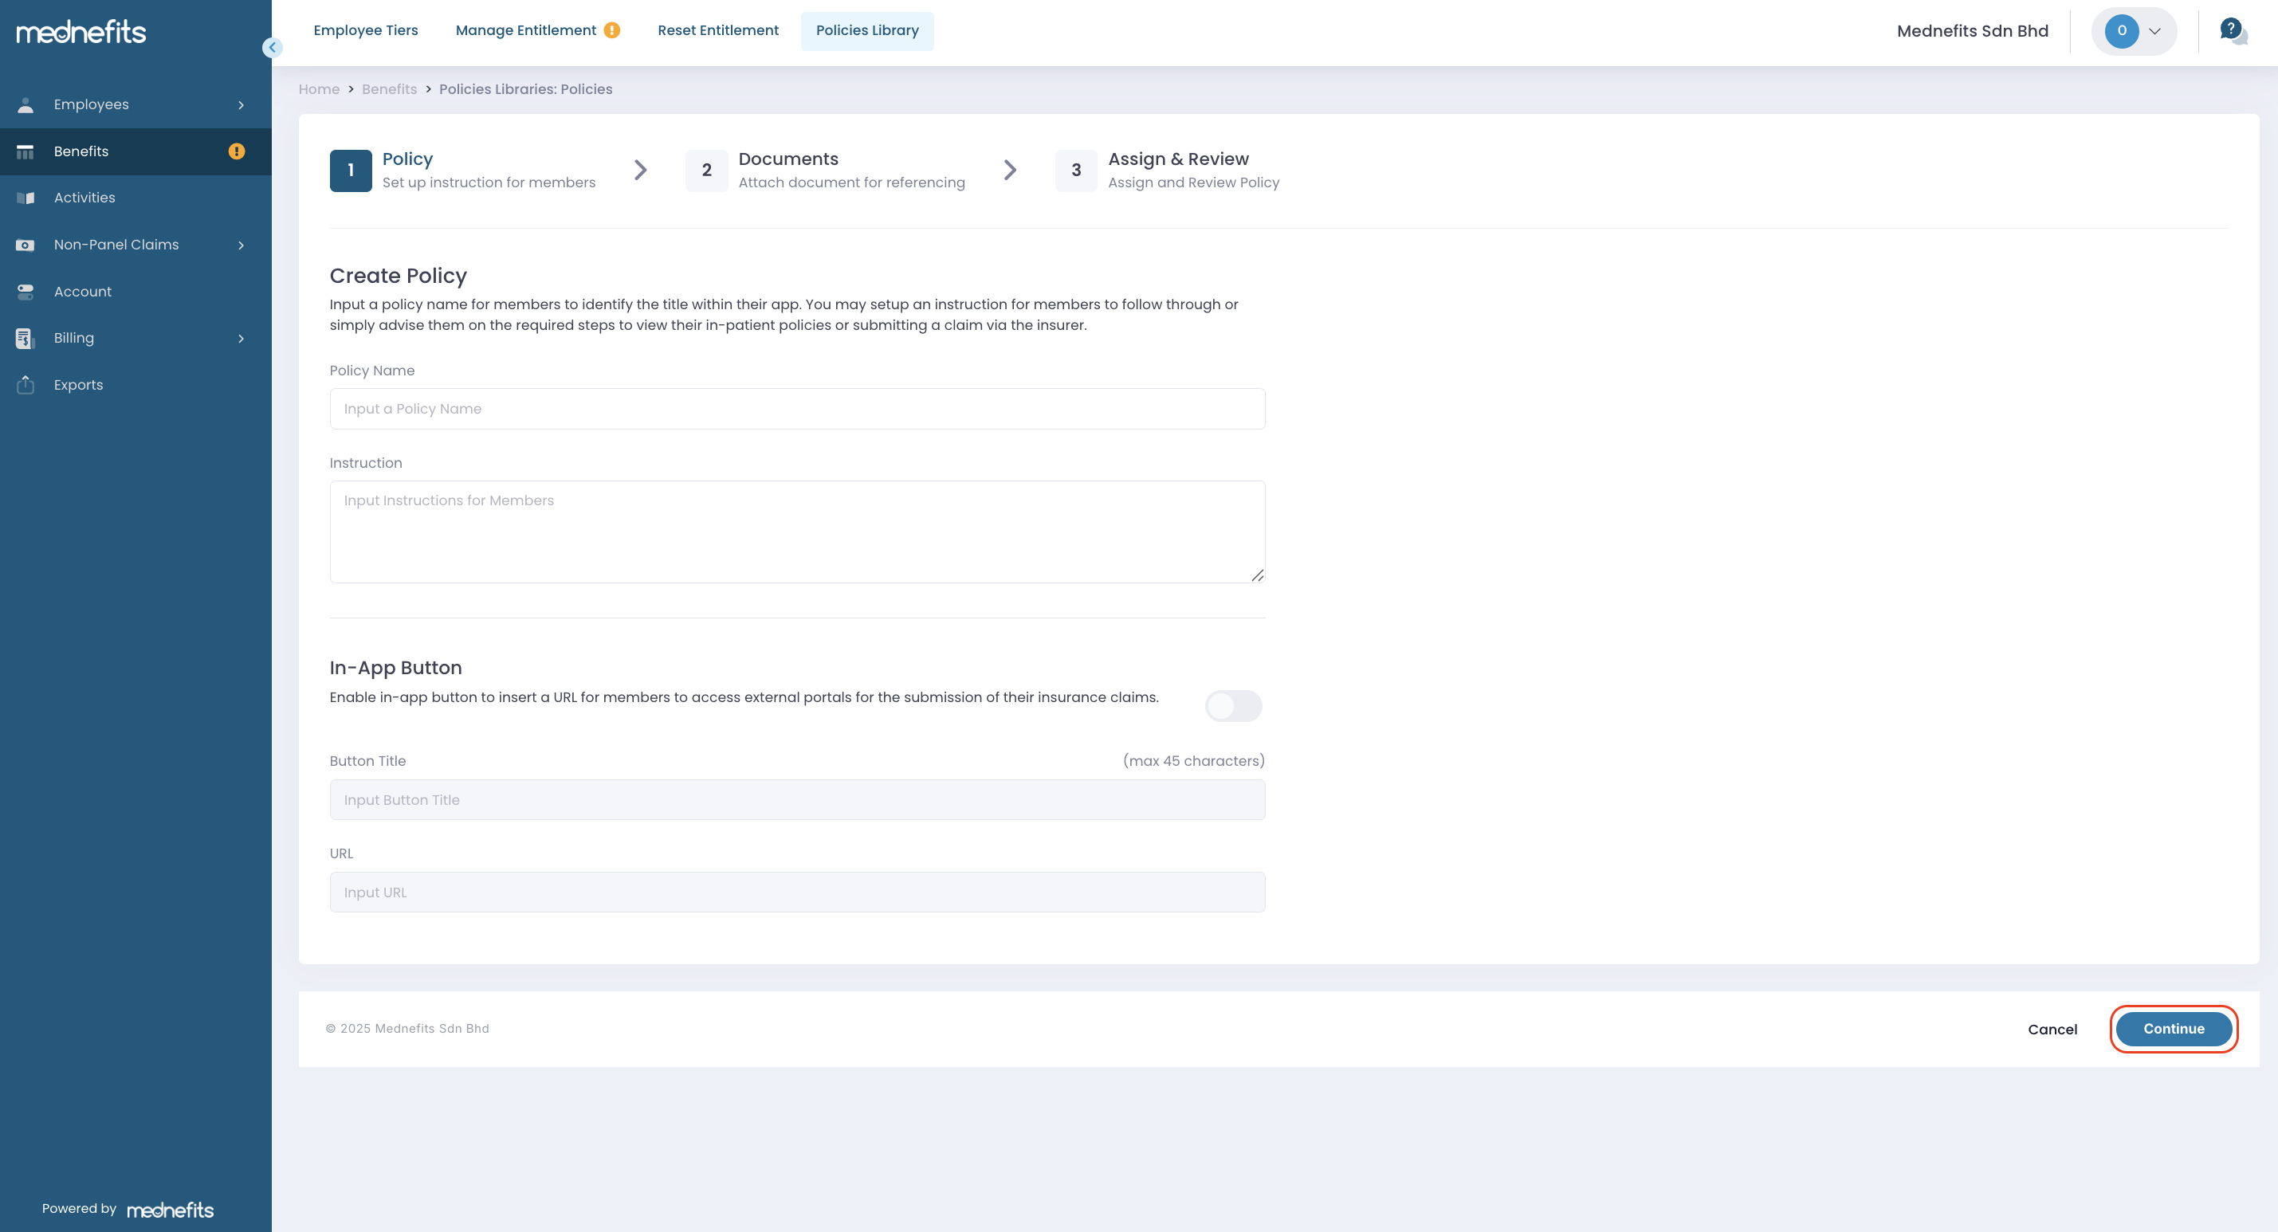Click step 2 number badge

coord(706,171)
